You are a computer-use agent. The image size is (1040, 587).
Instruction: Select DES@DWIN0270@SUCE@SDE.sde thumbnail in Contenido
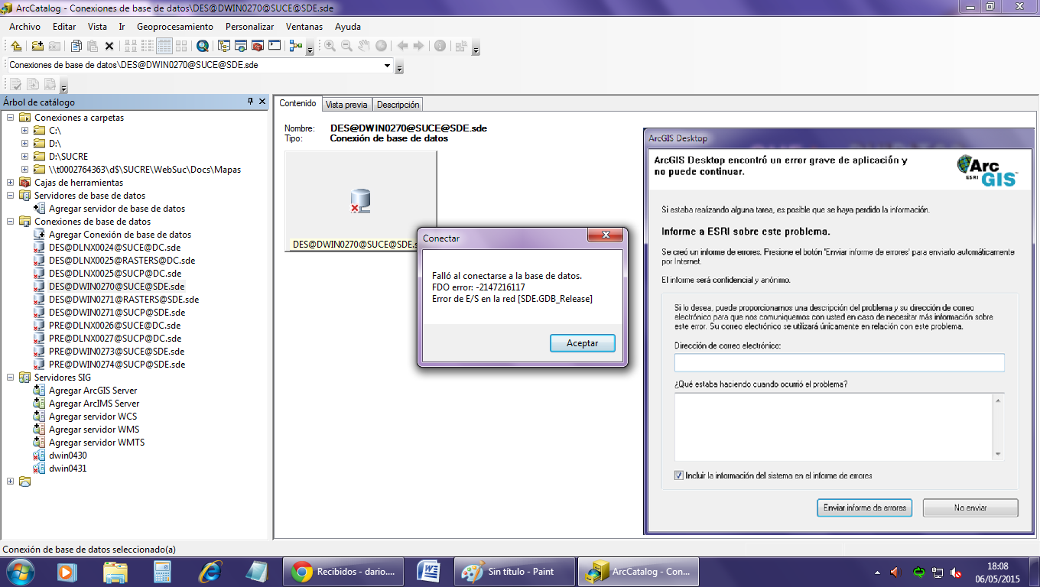(x=361, y=201)
